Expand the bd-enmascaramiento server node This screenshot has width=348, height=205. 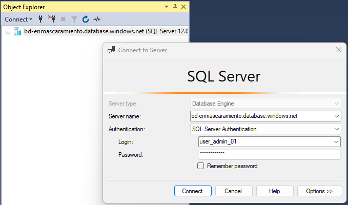(8, 32)
